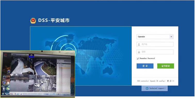The width and height of the screenshot is (195, 99).
Task: Click the question mark icon beside Technical support
Action: click(147, 88)
